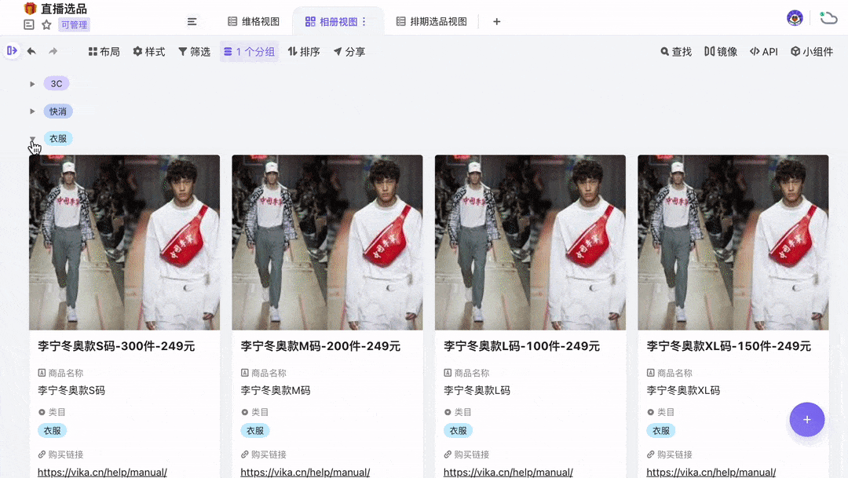Open the 查找 search tool
The height and width of the screenshot is (478, 848).
coord(675,49)
